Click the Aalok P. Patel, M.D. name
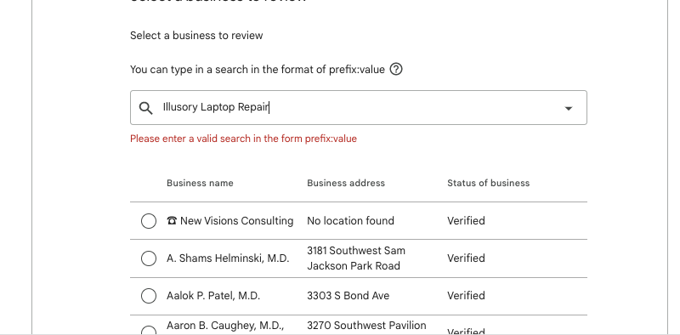This screenshot has width=680, height=335. tap(213, 296)
